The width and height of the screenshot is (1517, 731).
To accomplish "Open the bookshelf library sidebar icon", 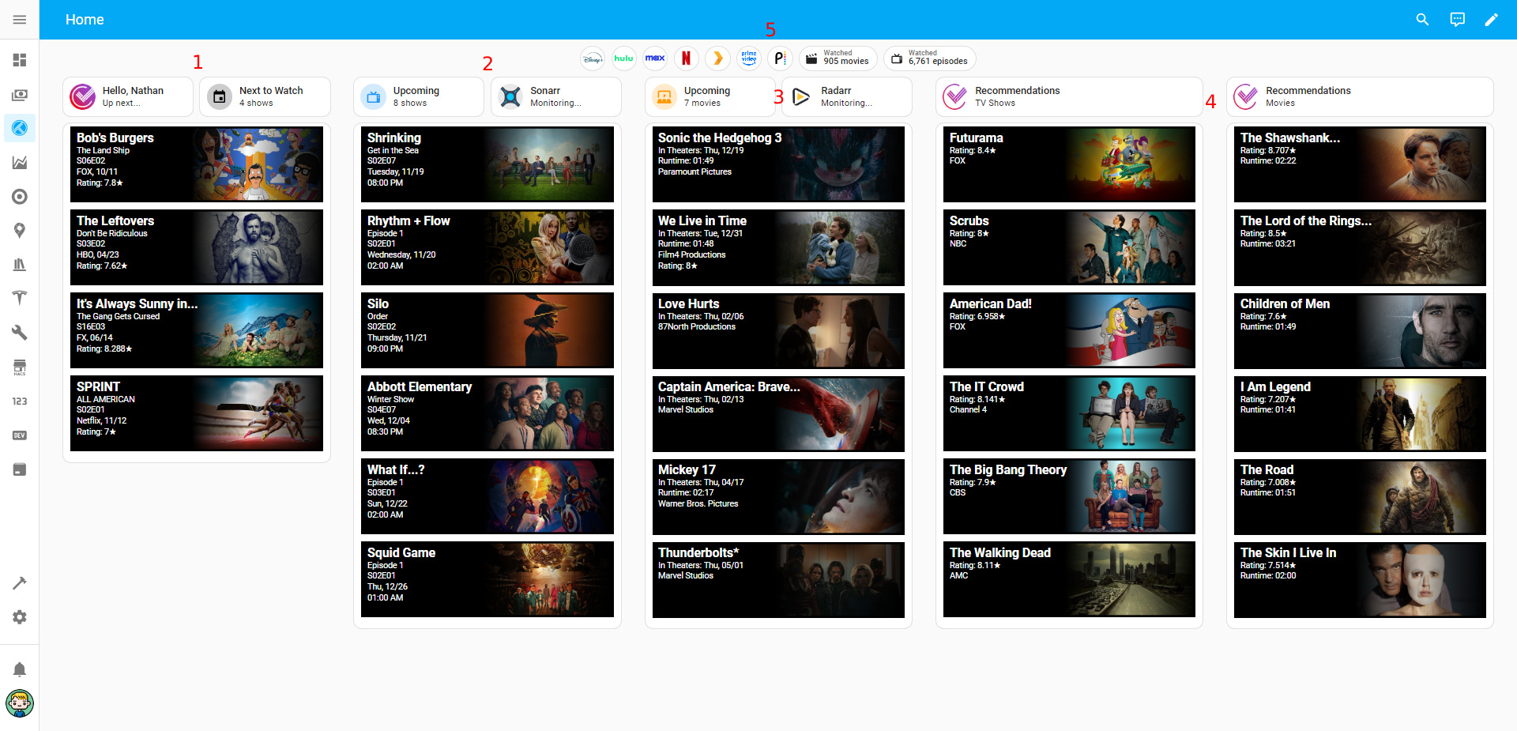I will click(20, 265).
